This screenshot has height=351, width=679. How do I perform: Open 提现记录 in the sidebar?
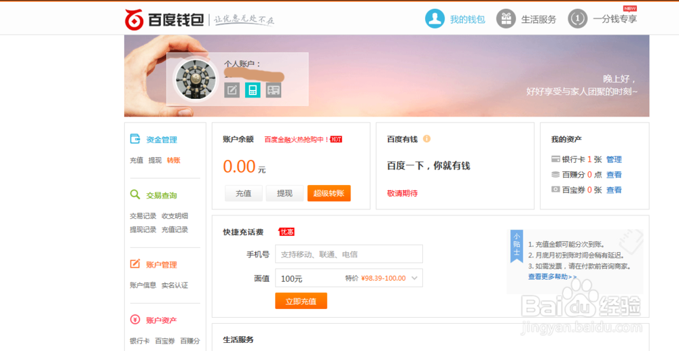(x=143, y=230)
